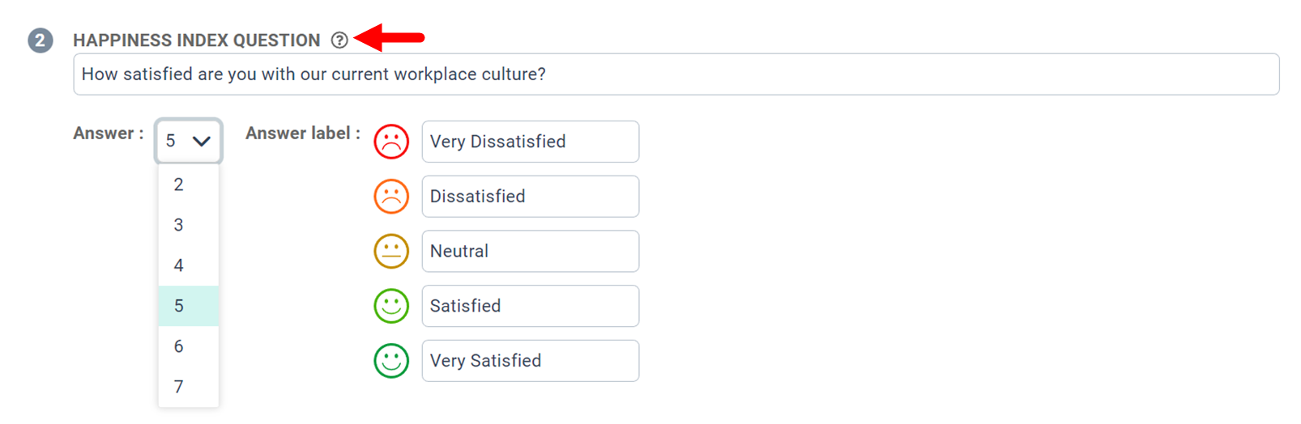This screenshot has height=424, width=1301.
Task: Edit the Very Dissatisfied label field
Action: [x=530, y=142]
